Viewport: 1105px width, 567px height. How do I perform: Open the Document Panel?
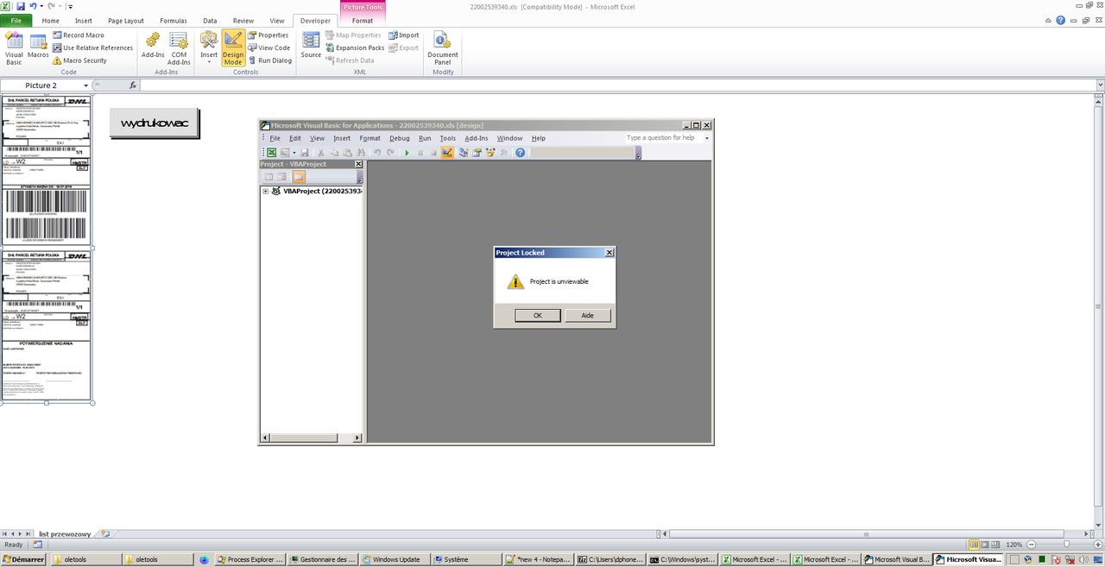[x=443, y=48]
